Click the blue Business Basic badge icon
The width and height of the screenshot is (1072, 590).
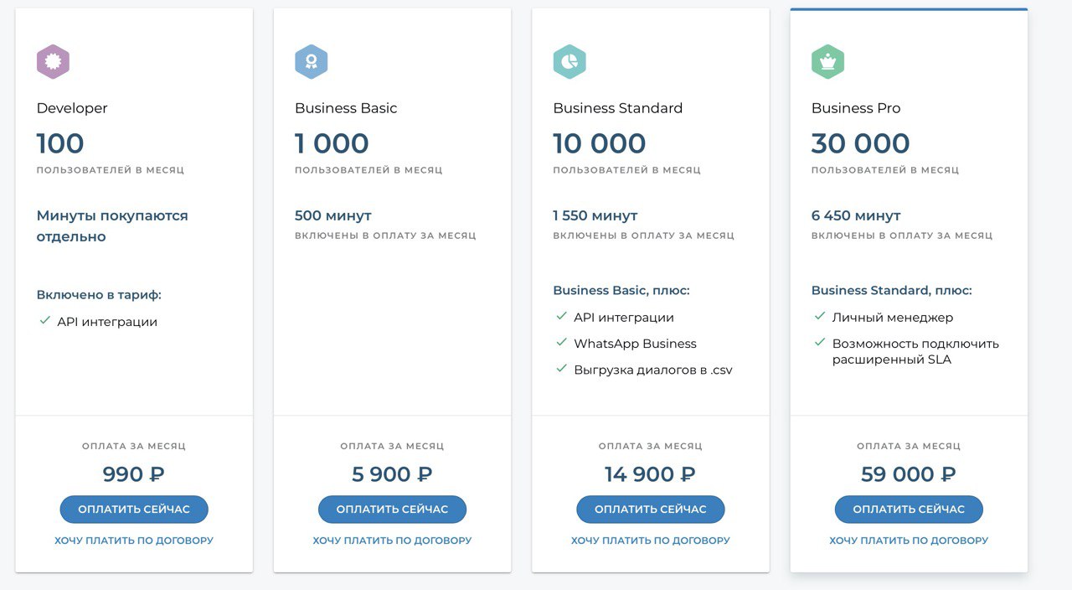tap(312, 62)
